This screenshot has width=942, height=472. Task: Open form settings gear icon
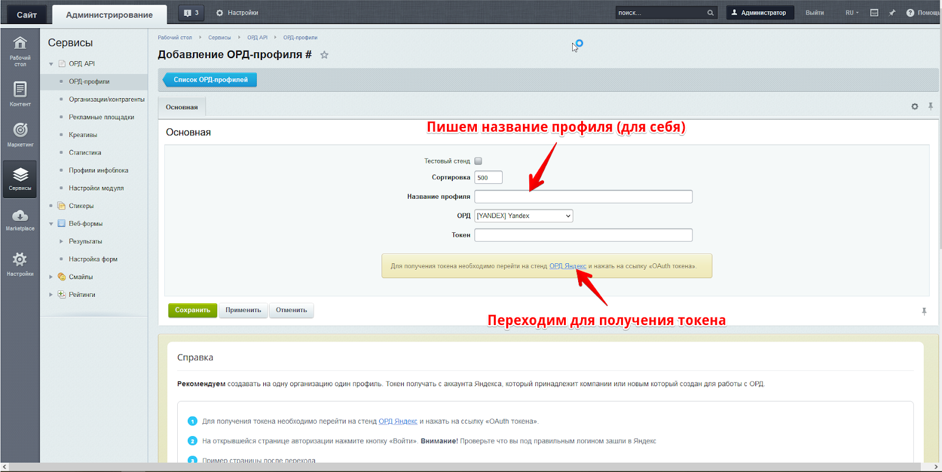(x=914, y=106)
